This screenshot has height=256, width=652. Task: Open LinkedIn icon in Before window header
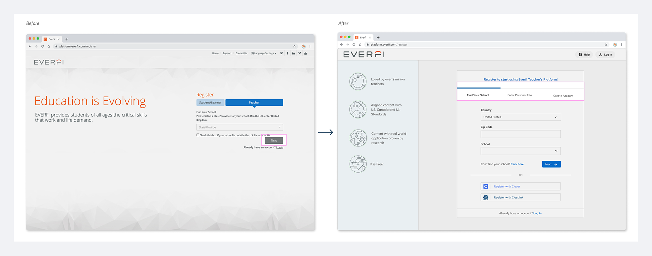click(x=293, y=53)
